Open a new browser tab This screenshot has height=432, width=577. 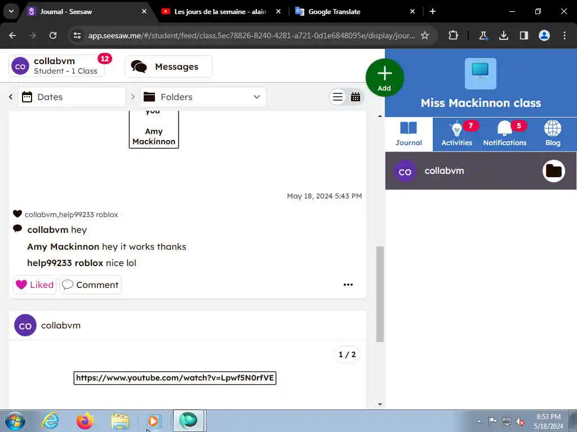[433, 11]
